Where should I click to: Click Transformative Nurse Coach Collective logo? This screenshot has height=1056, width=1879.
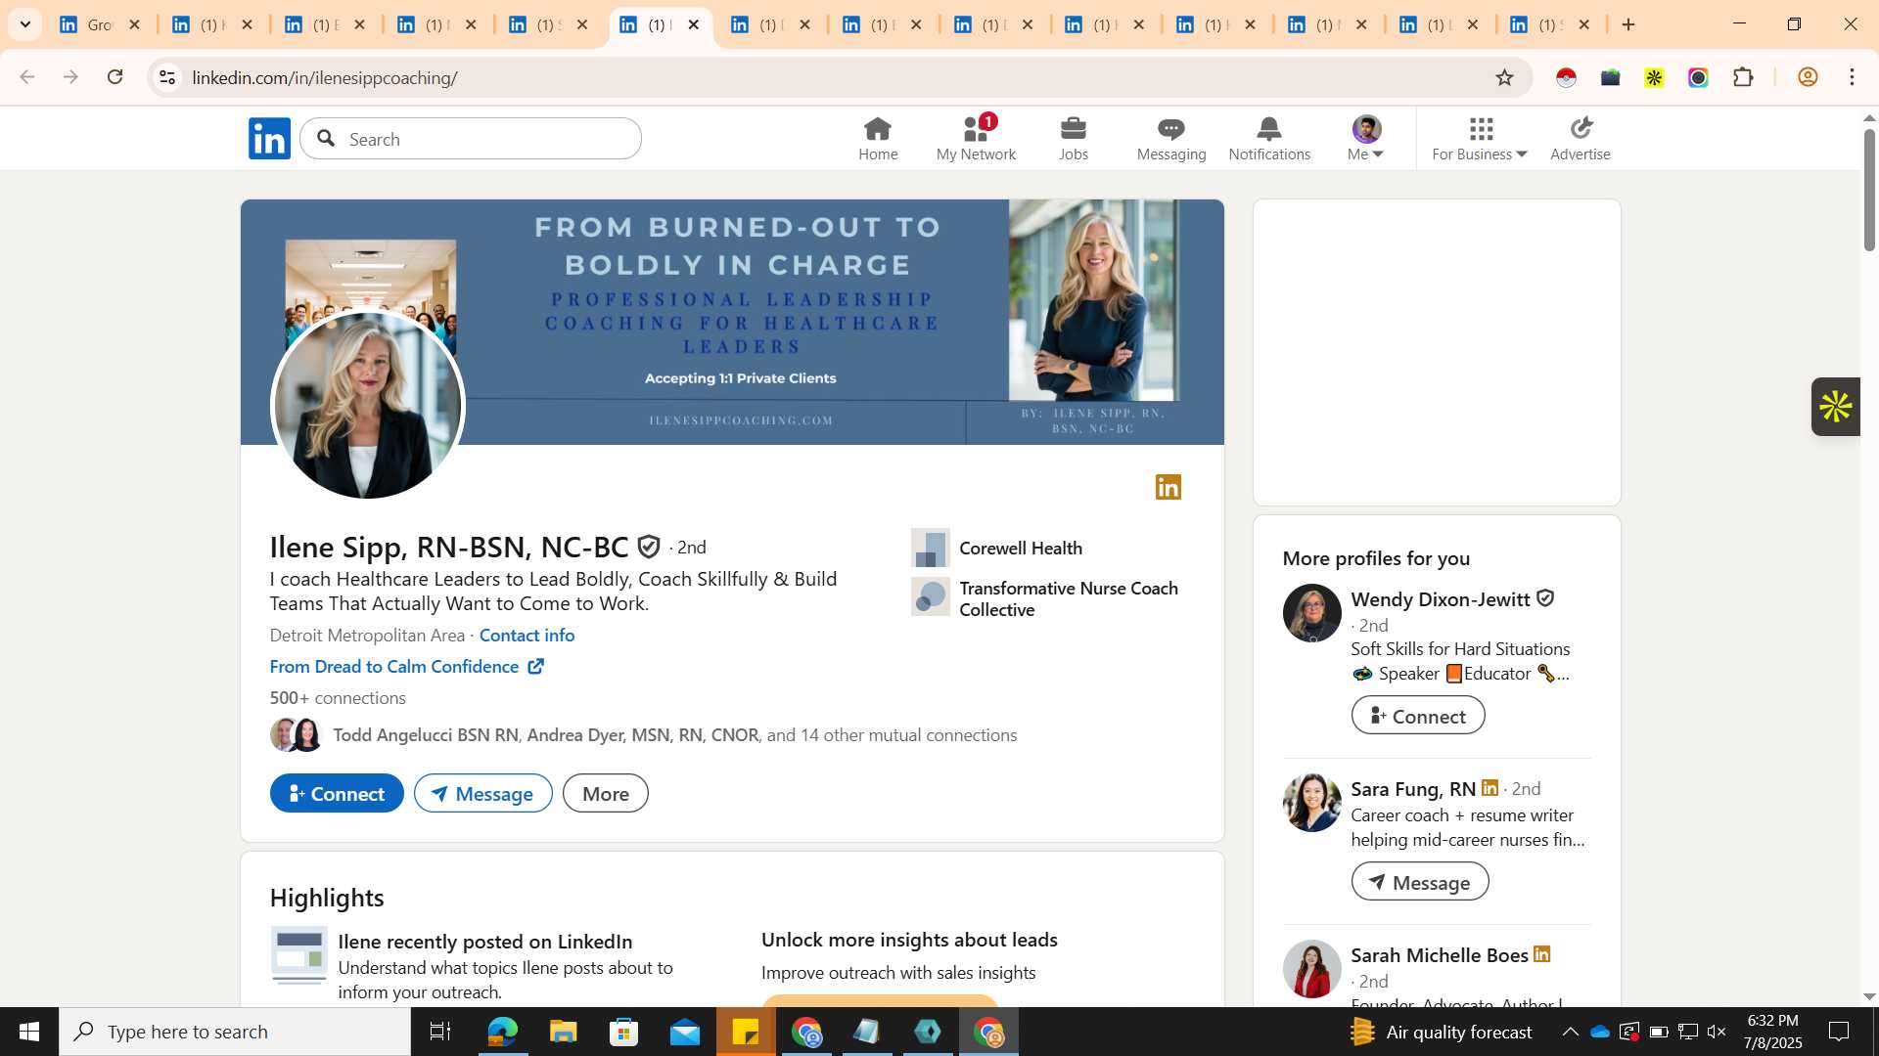click(930, 596)
